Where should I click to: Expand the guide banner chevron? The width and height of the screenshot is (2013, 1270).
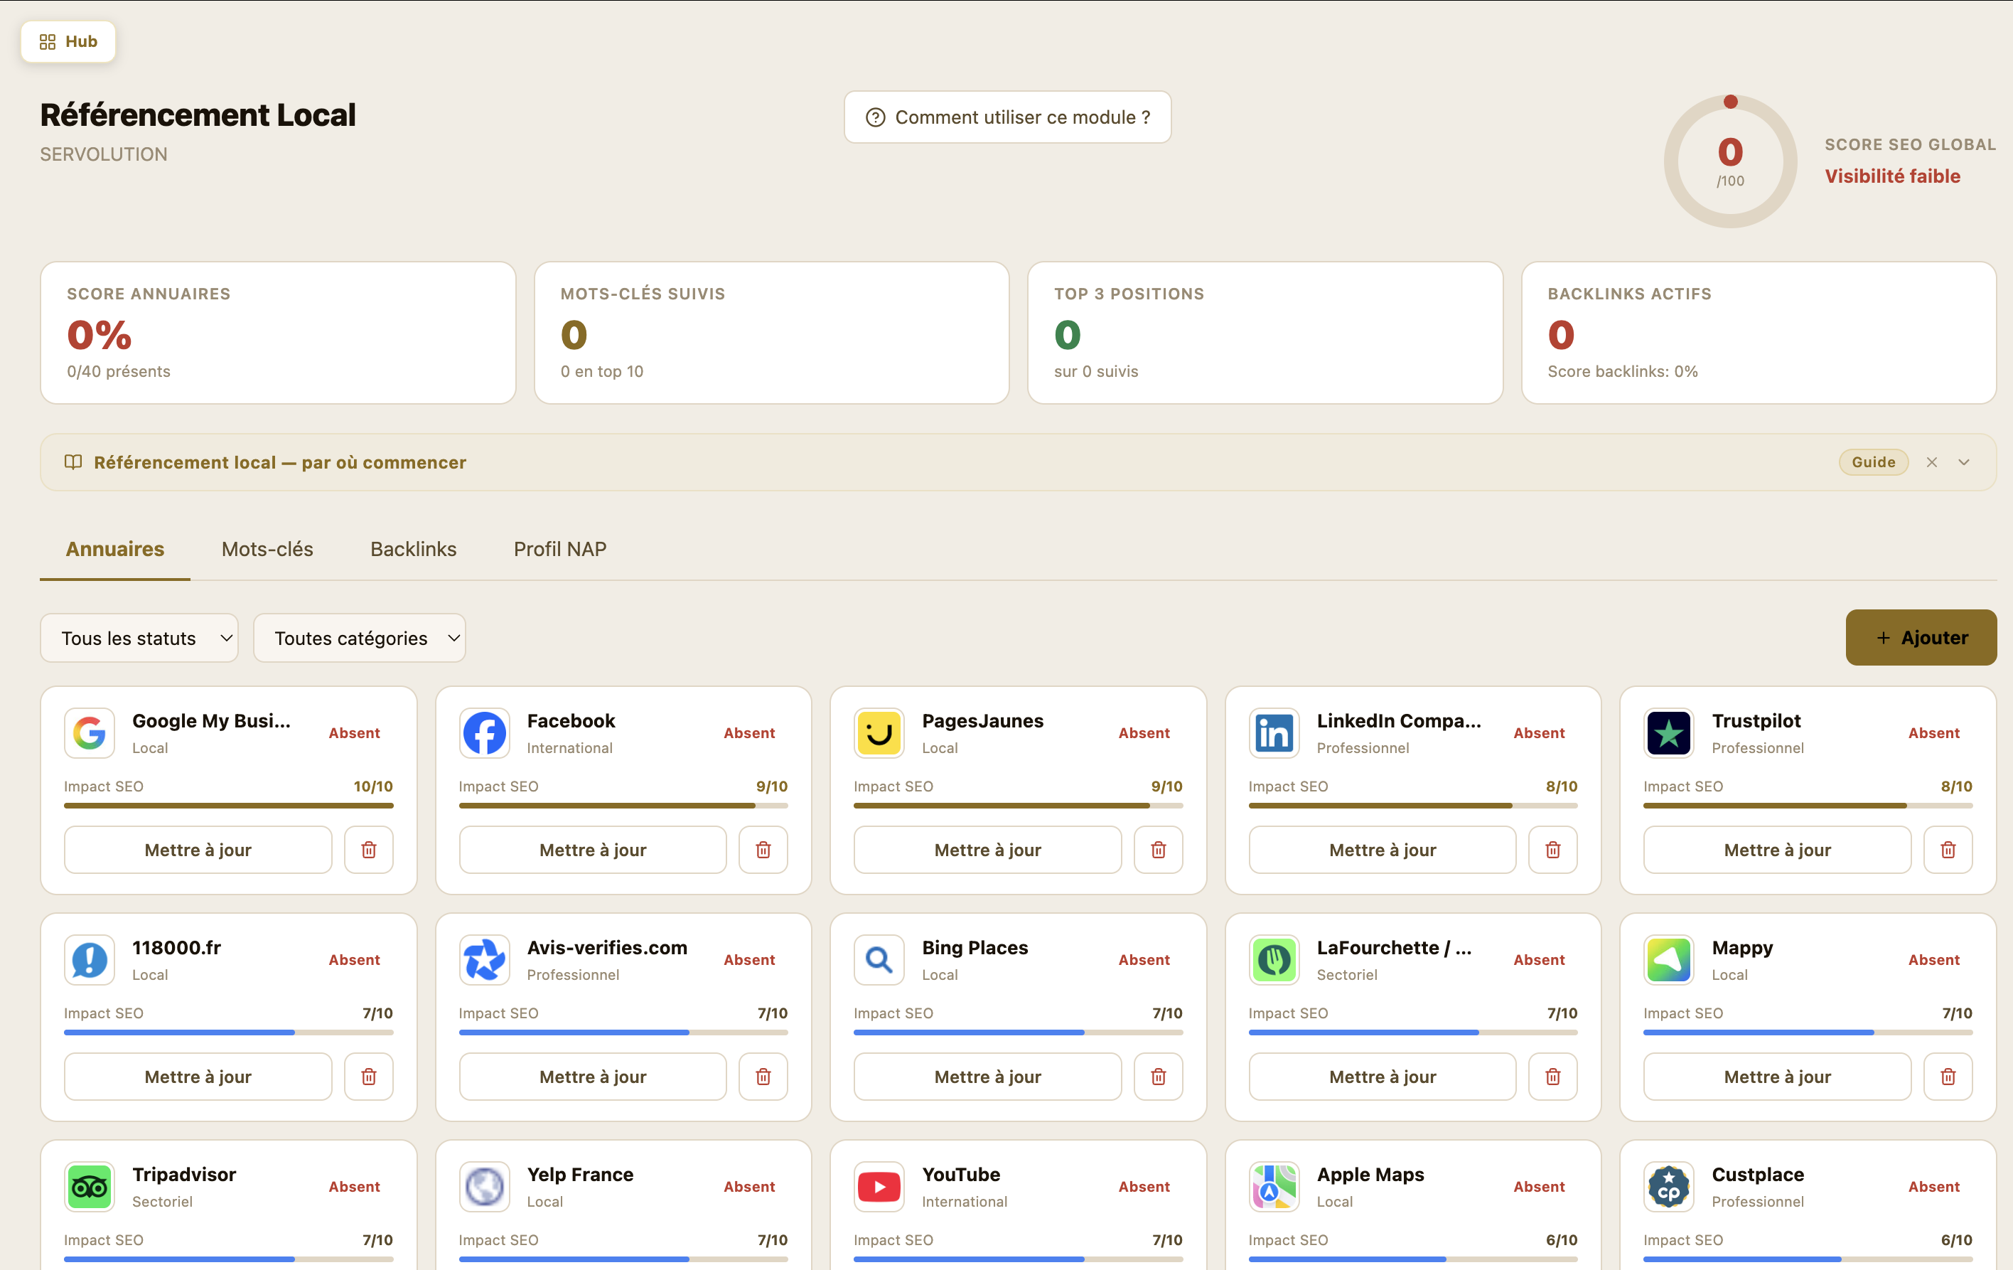coord(1964,462)
